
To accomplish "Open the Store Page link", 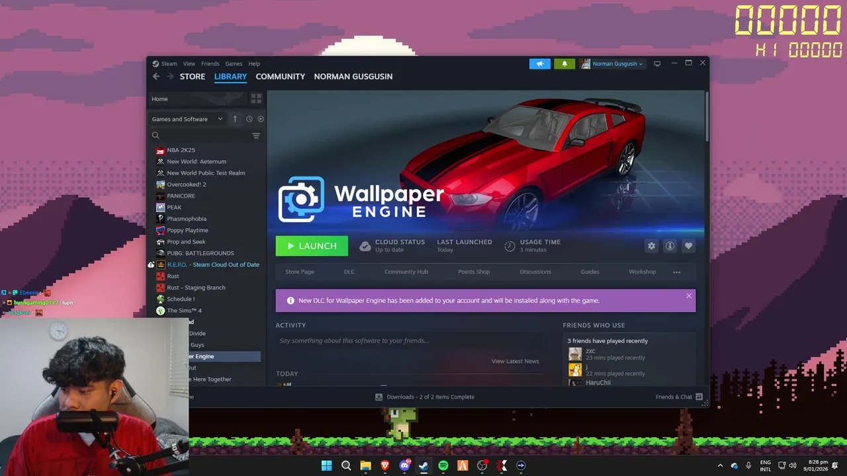I will 300,272.
